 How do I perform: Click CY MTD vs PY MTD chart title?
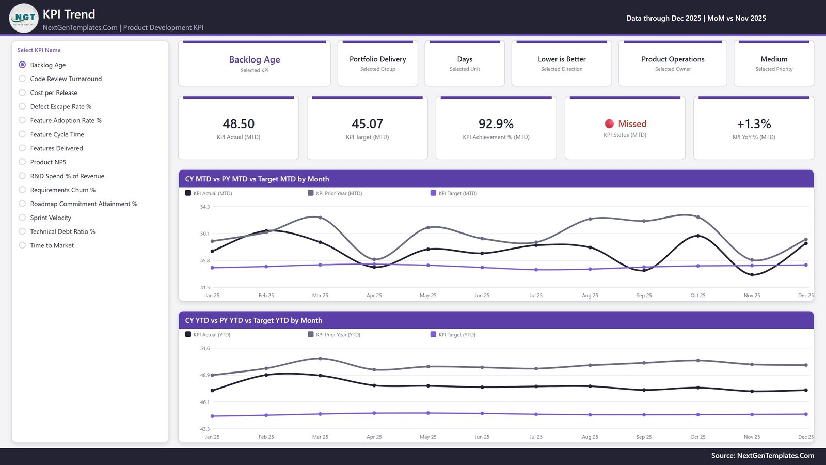257,179
